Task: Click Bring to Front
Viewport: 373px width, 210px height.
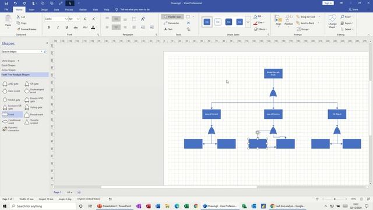Action: tap(305, 17)
